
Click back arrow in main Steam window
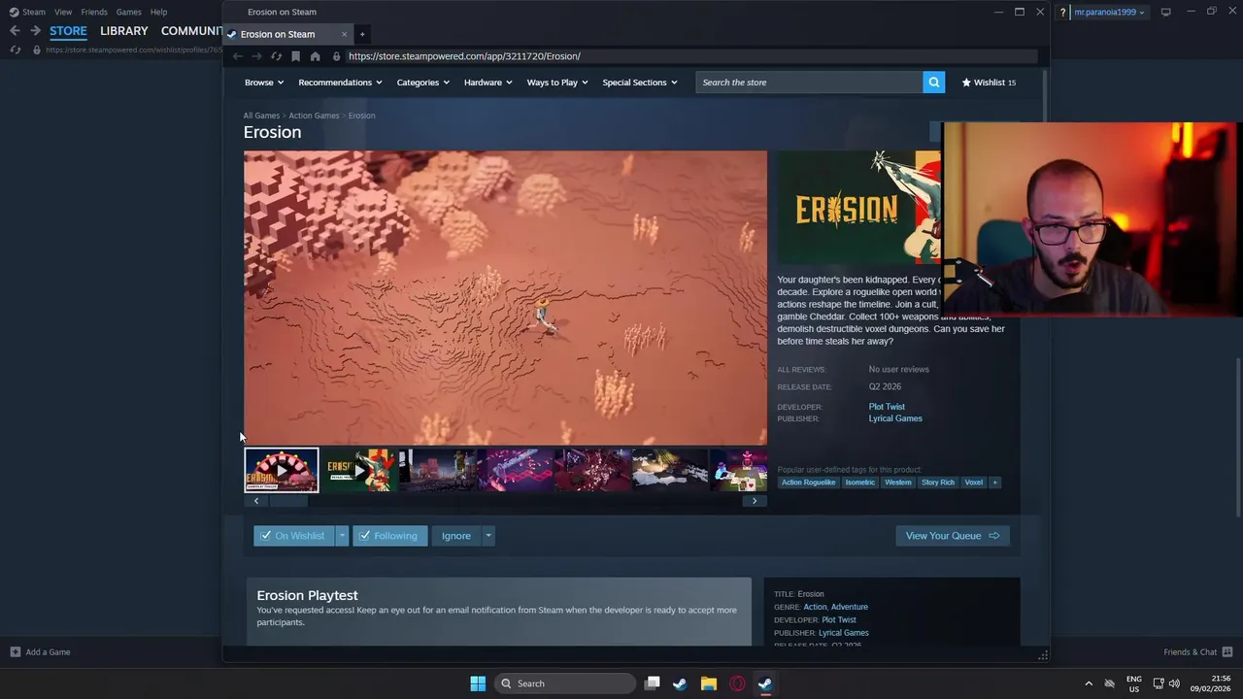(x=15, y=31)
